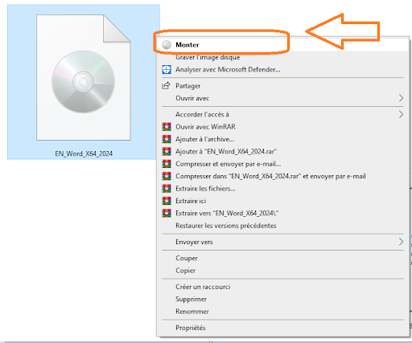This screenshot has width=412, height=343.
Task: Select Créer un raccourci
Action: pos(282,287)
